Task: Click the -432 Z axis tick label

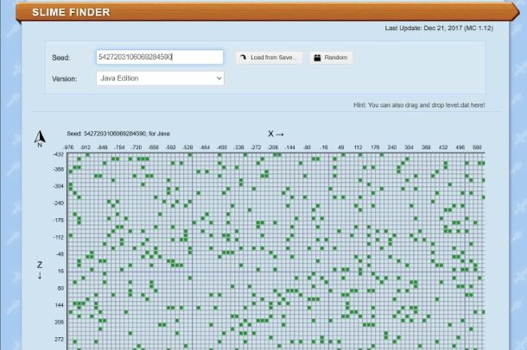Action: coord(58,154)
